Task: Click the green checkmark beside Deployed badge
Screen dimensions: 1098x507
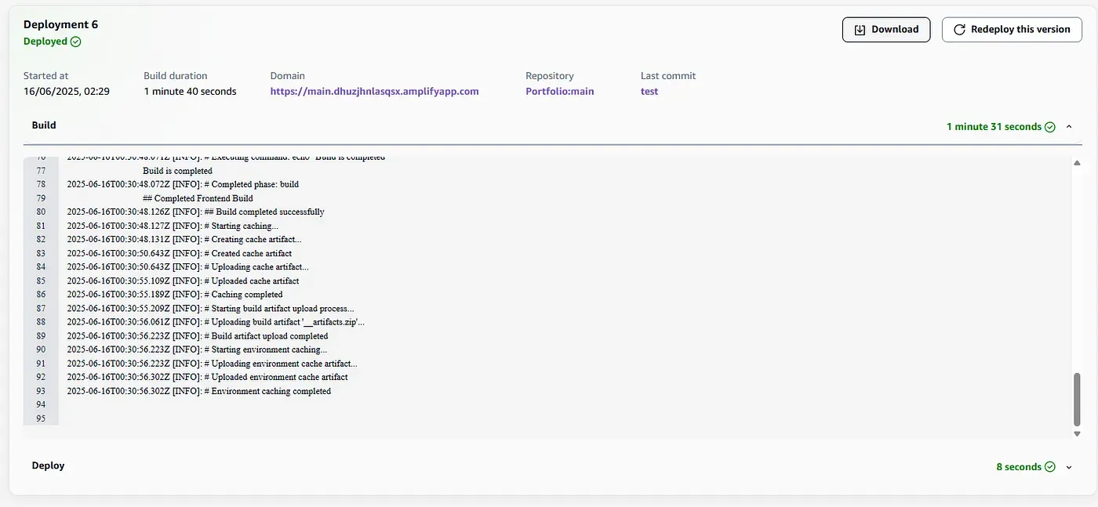Action: [75, 41]
